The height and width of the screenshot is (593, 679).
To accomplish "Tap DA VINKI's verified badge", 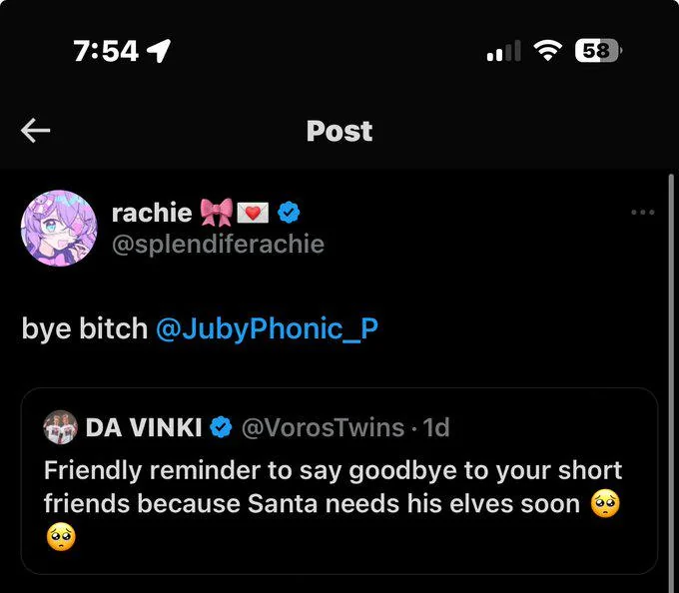I will pos(223,428).
